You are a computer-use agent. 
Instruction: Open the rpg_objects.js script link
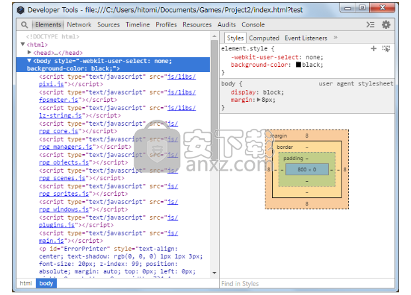click(x=64, y=163)
